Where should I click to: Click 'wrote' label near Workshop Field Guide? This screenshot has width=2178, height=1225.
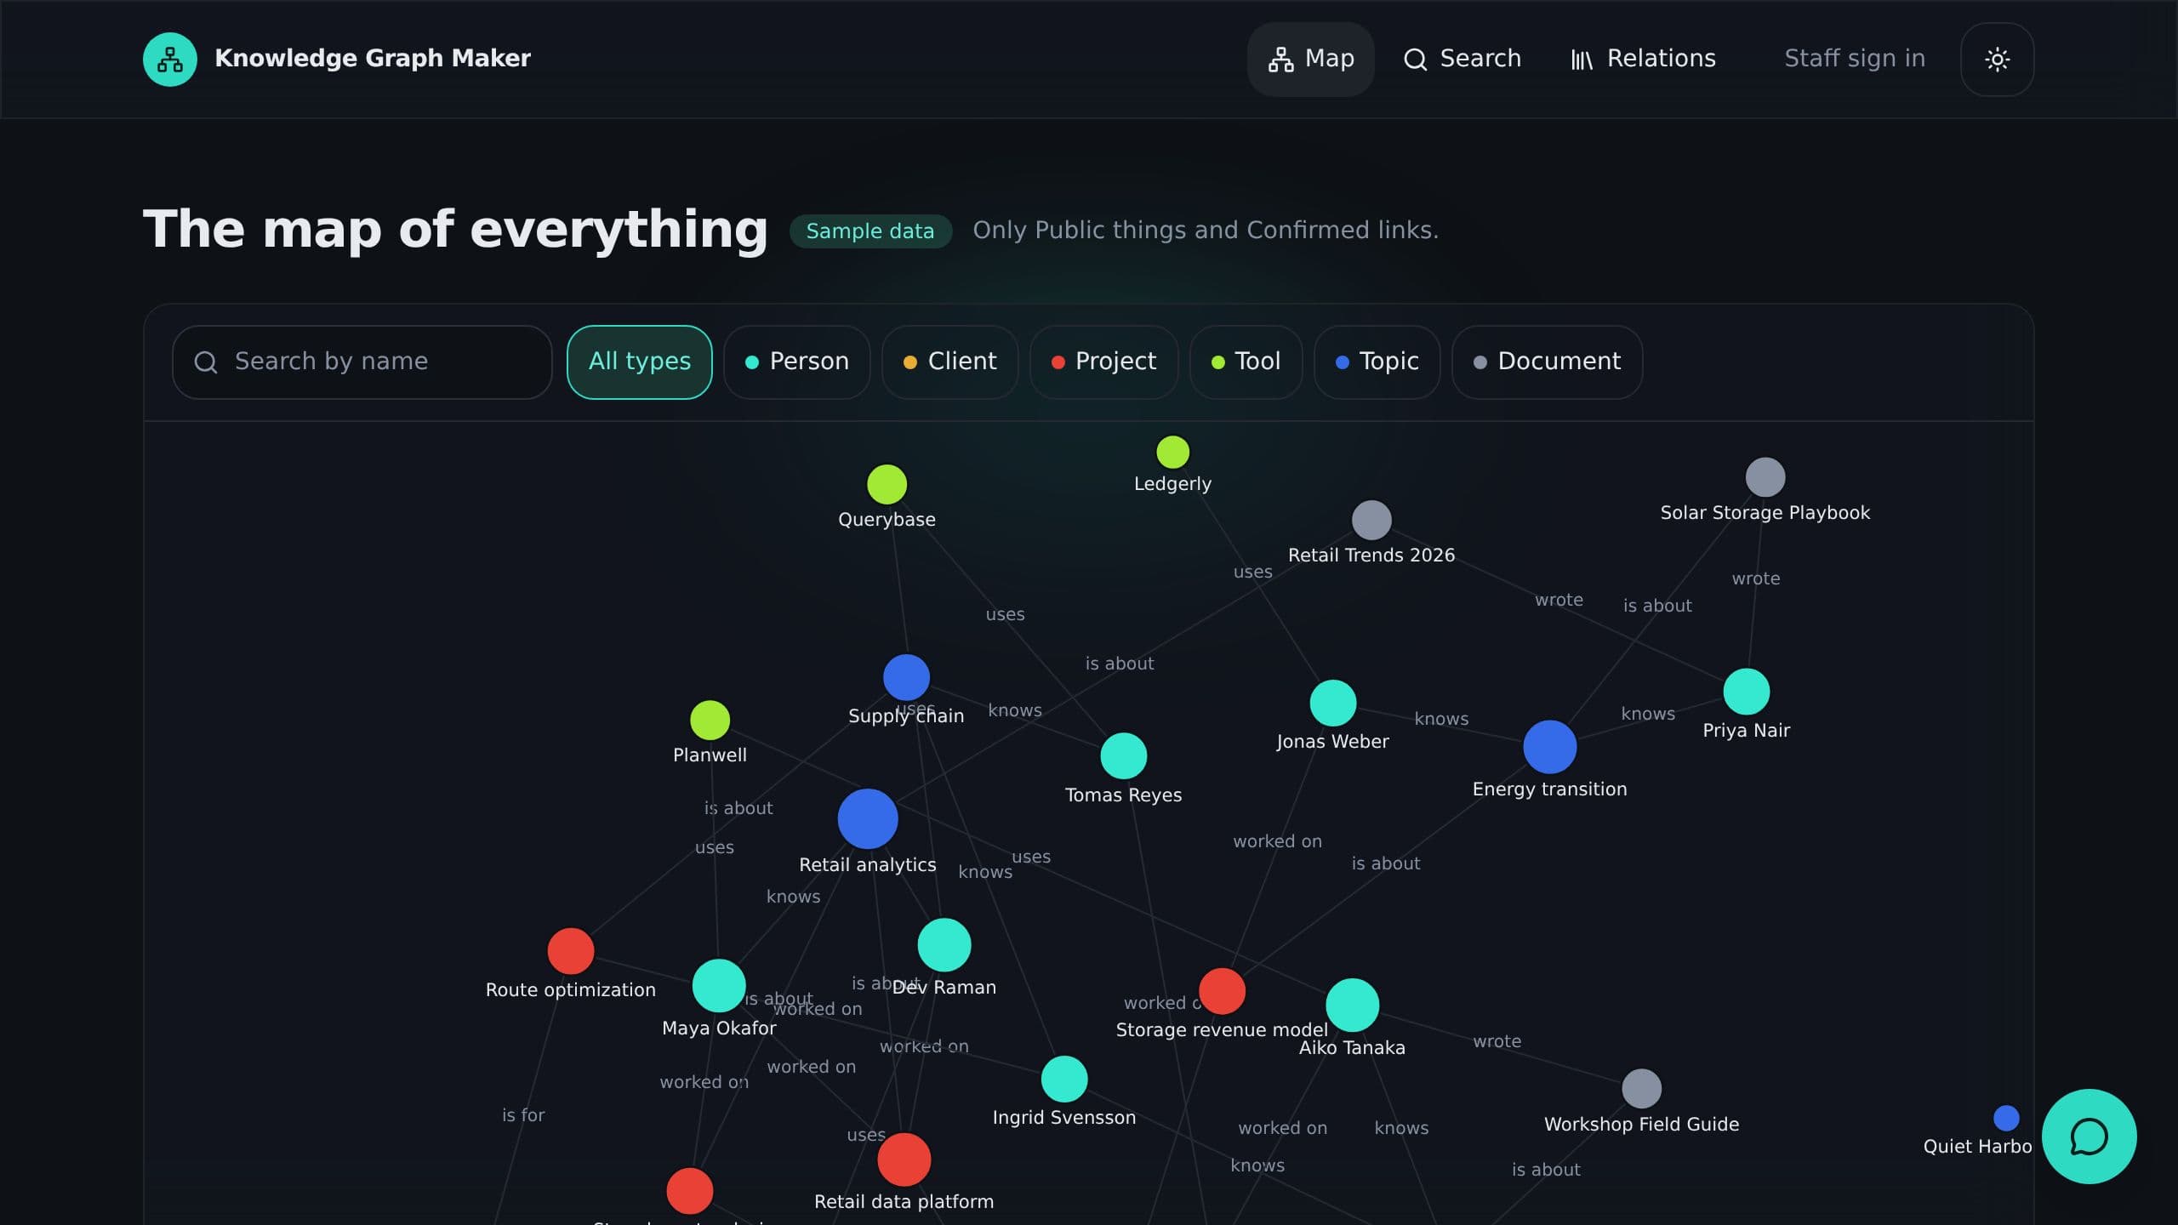(1497, 1041)
